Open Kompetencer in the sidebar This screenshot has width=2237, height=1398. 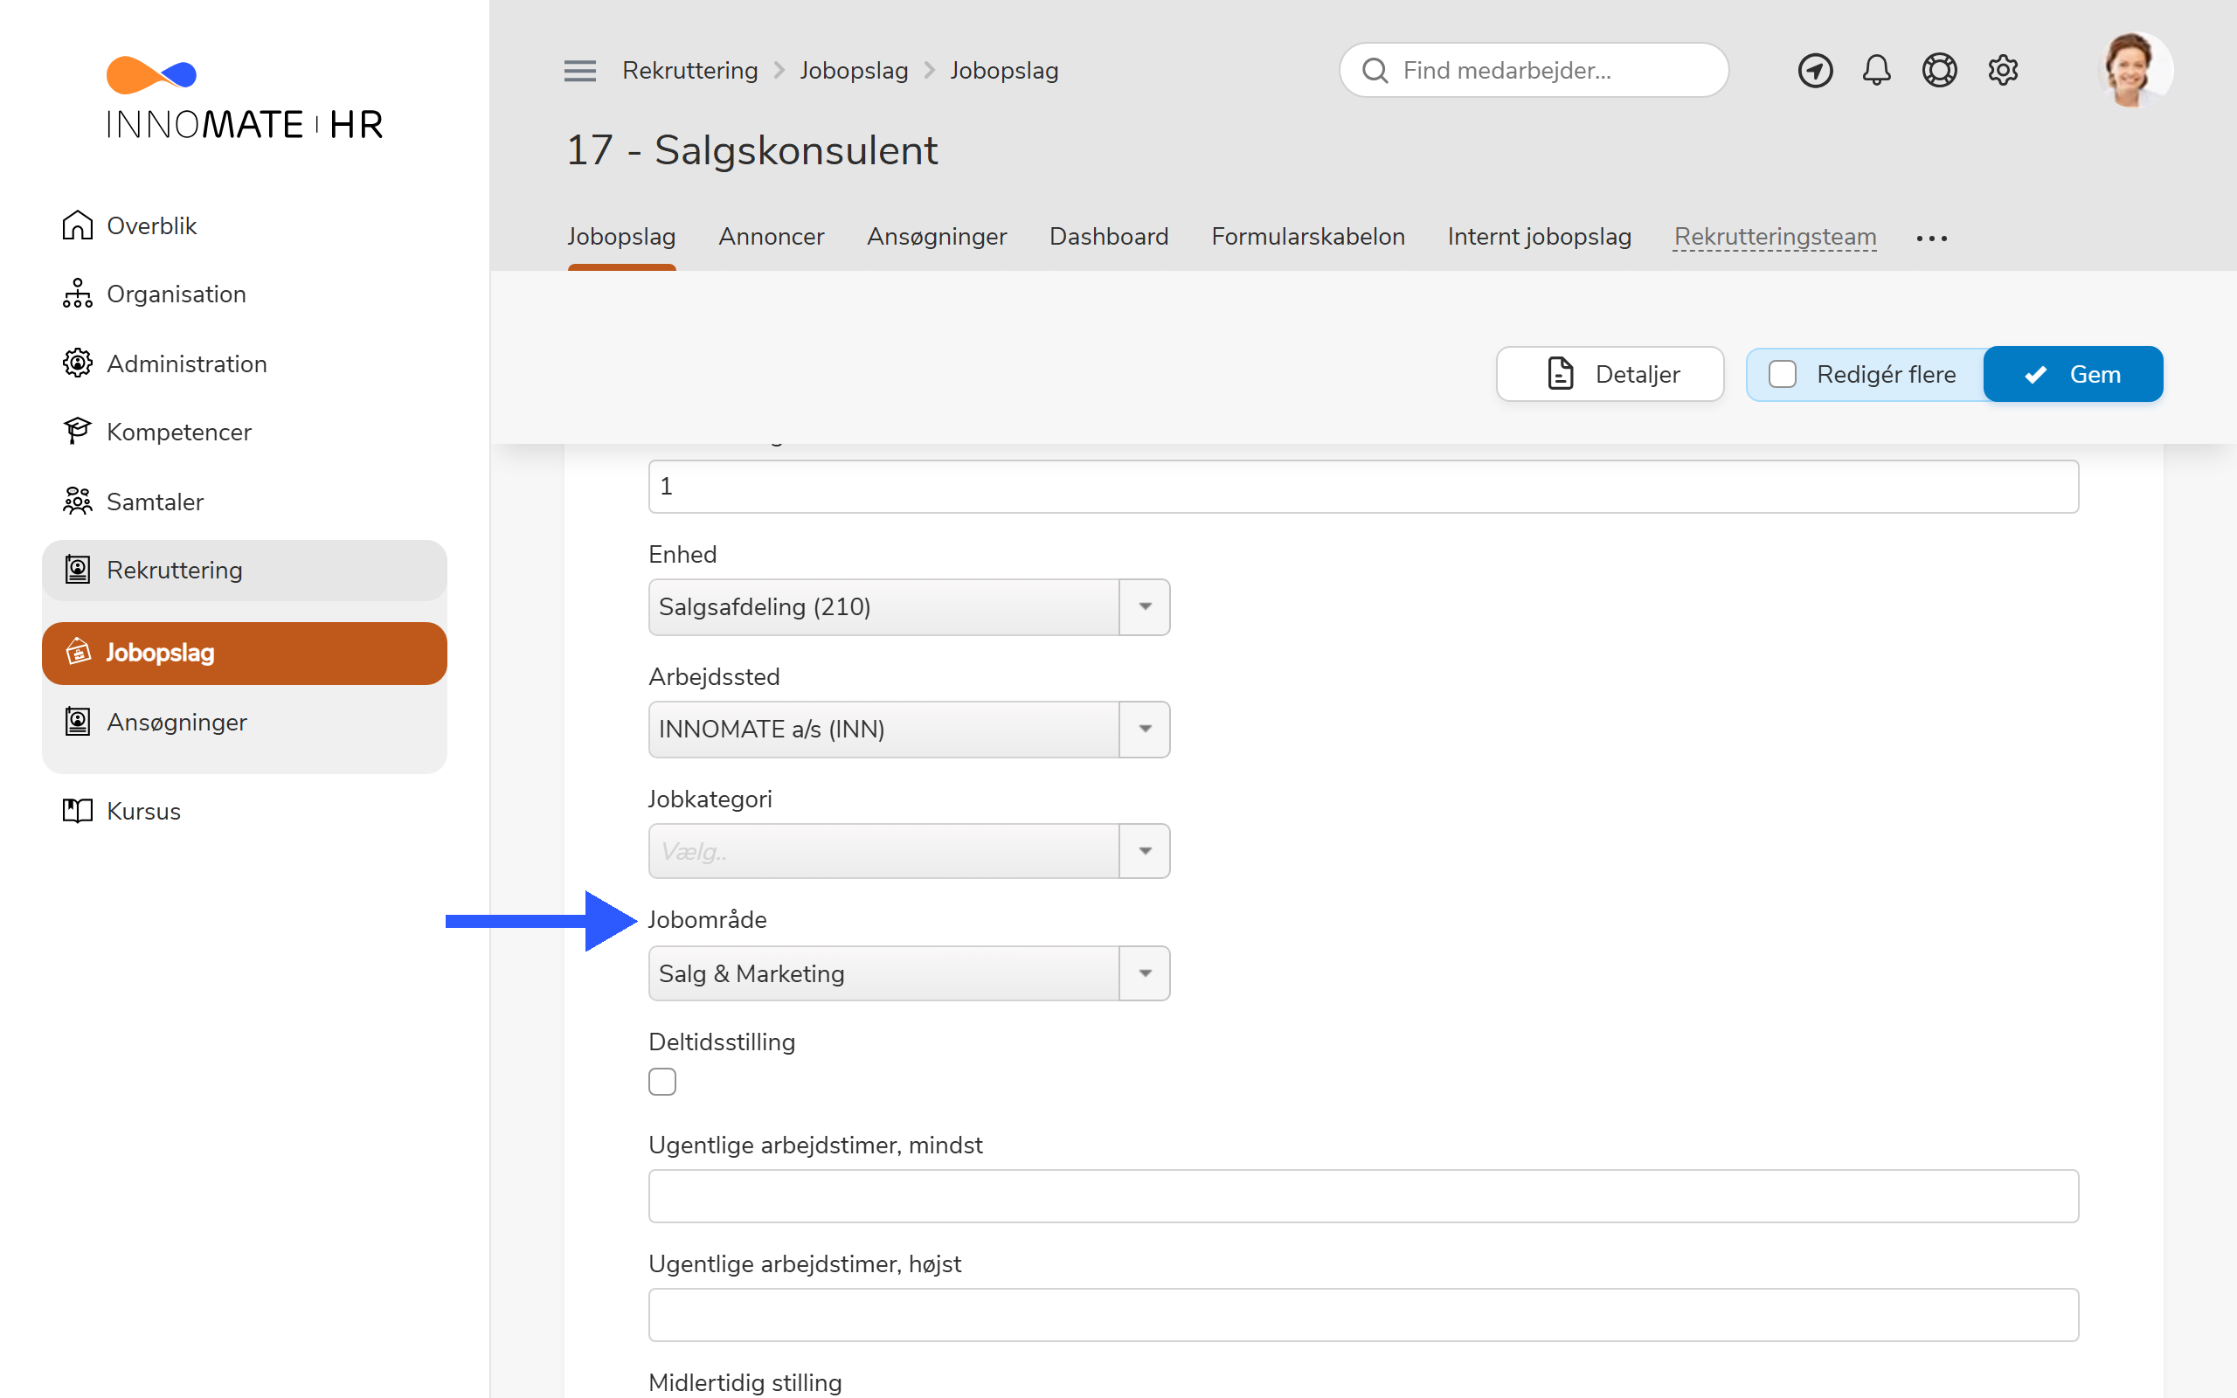(178, 431)
